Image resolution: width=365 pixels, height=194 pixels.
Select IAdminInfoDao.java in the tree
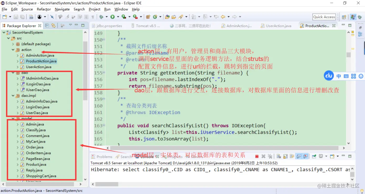click(42, 78)
